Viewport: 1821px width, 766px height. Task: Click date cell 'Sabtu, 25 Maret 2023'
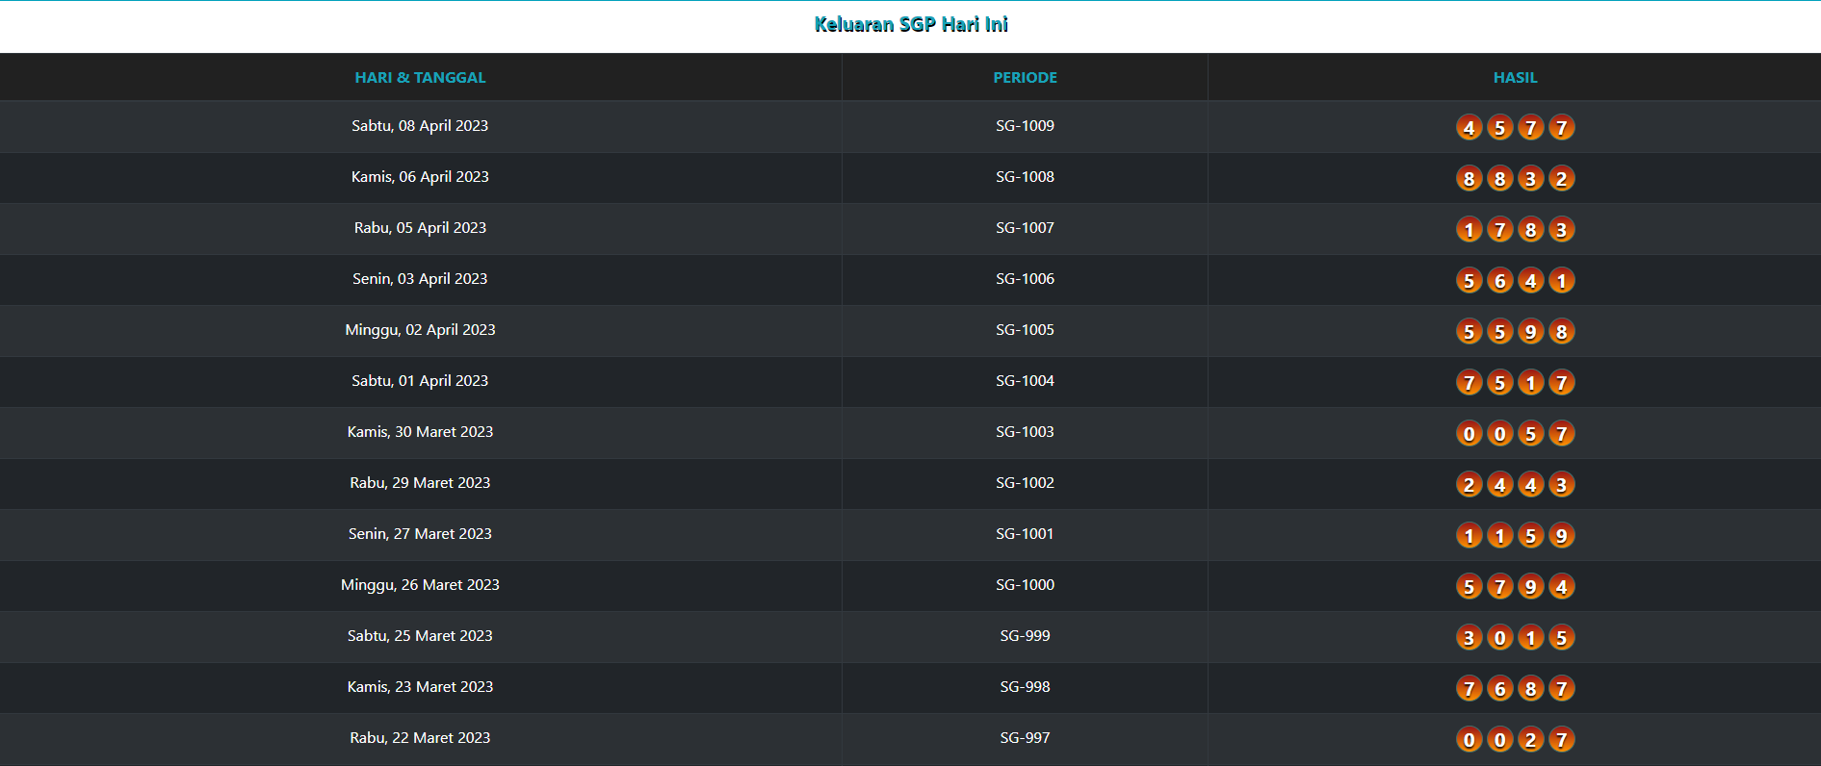(x=420, y=636)
